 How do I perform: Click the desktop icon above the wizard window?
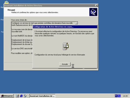pos(7,2)
